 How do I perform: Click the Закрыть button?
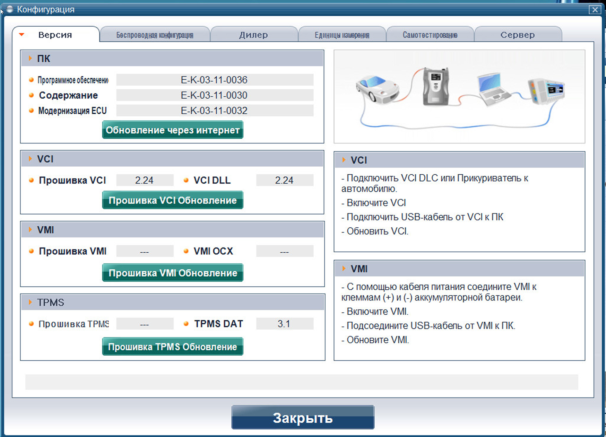point(303,418)
